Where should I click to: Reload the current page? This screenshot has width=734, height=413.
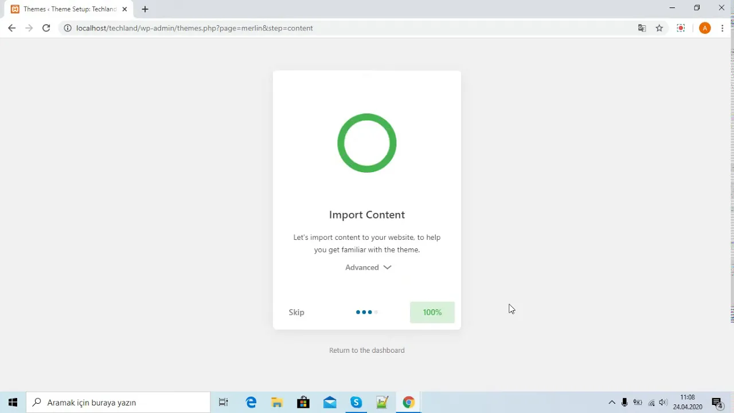tap(46, 28)
